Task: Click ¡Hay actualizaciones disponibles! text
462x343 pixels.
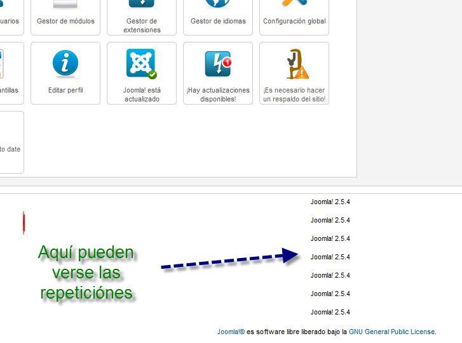Action: [218, 94]
